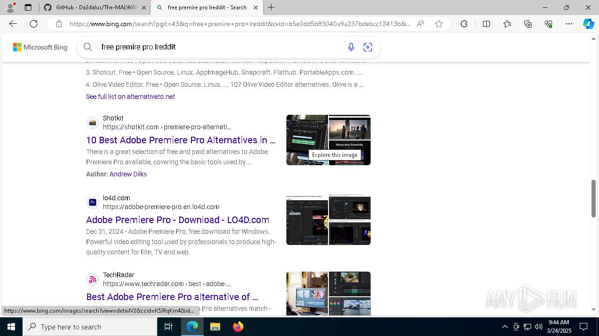Click the volume icon in system tray
599x336 pixels.
[x=539, y=327]
